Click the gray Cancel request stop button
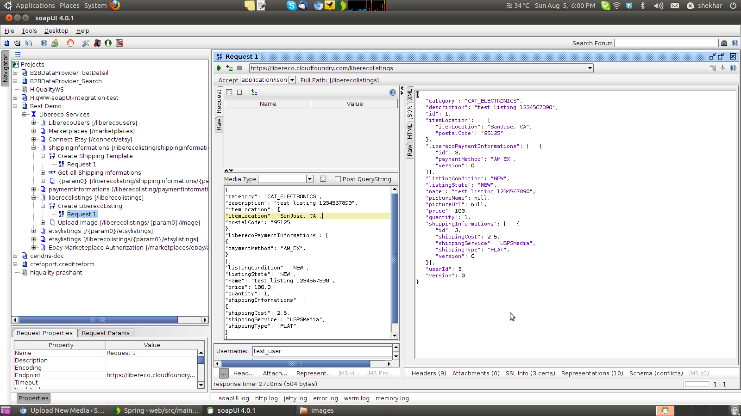The image size is (741, 416). (239, 68)
